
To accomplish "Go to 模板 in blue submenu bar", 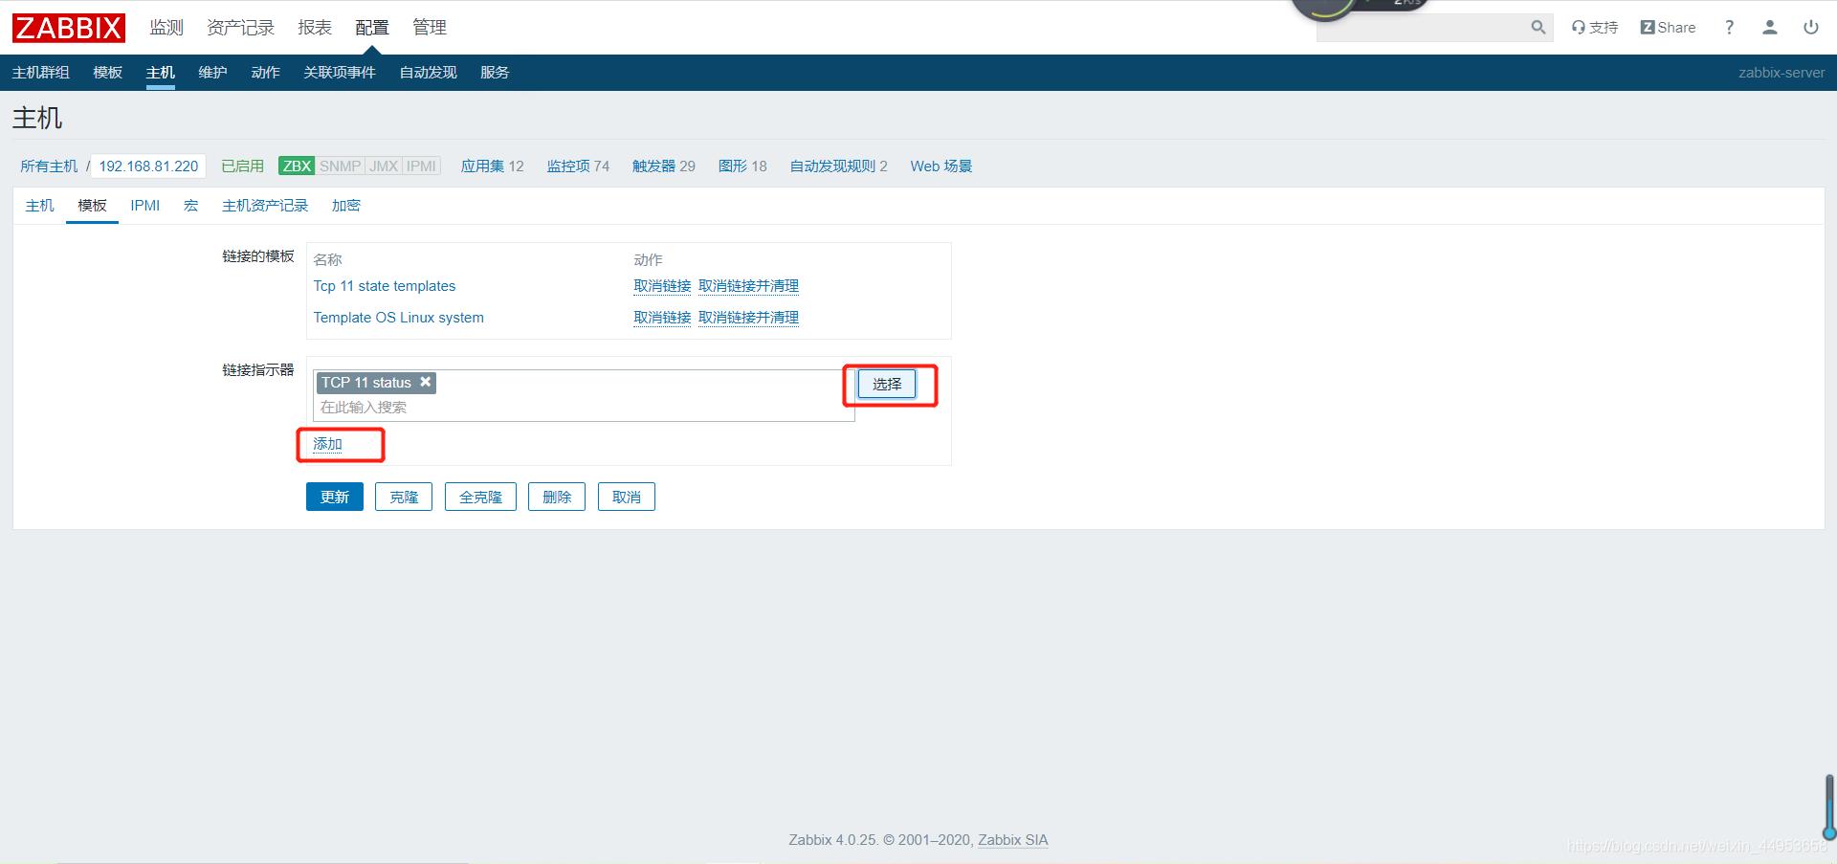I will [108, 73].
